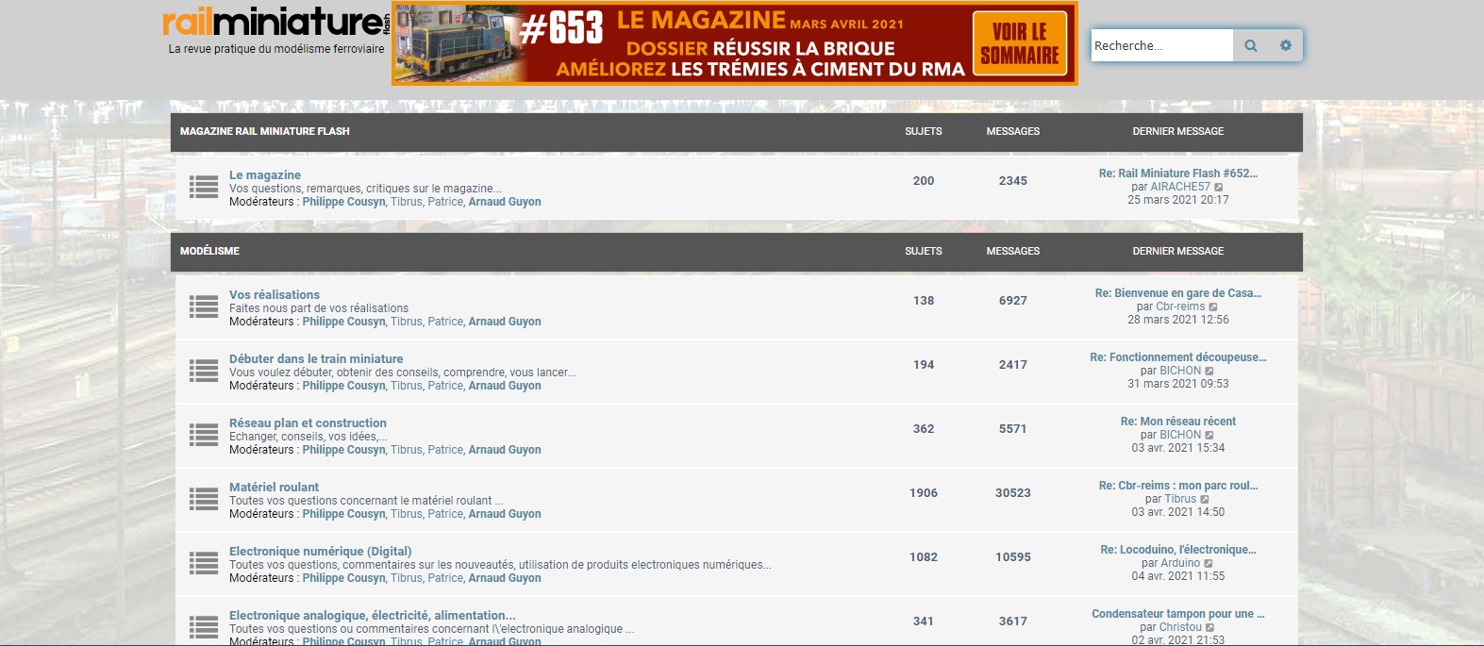Click moderator Tibrus in Vos réalisations row
Screen dimensions: 1484x646
[407, 322]
